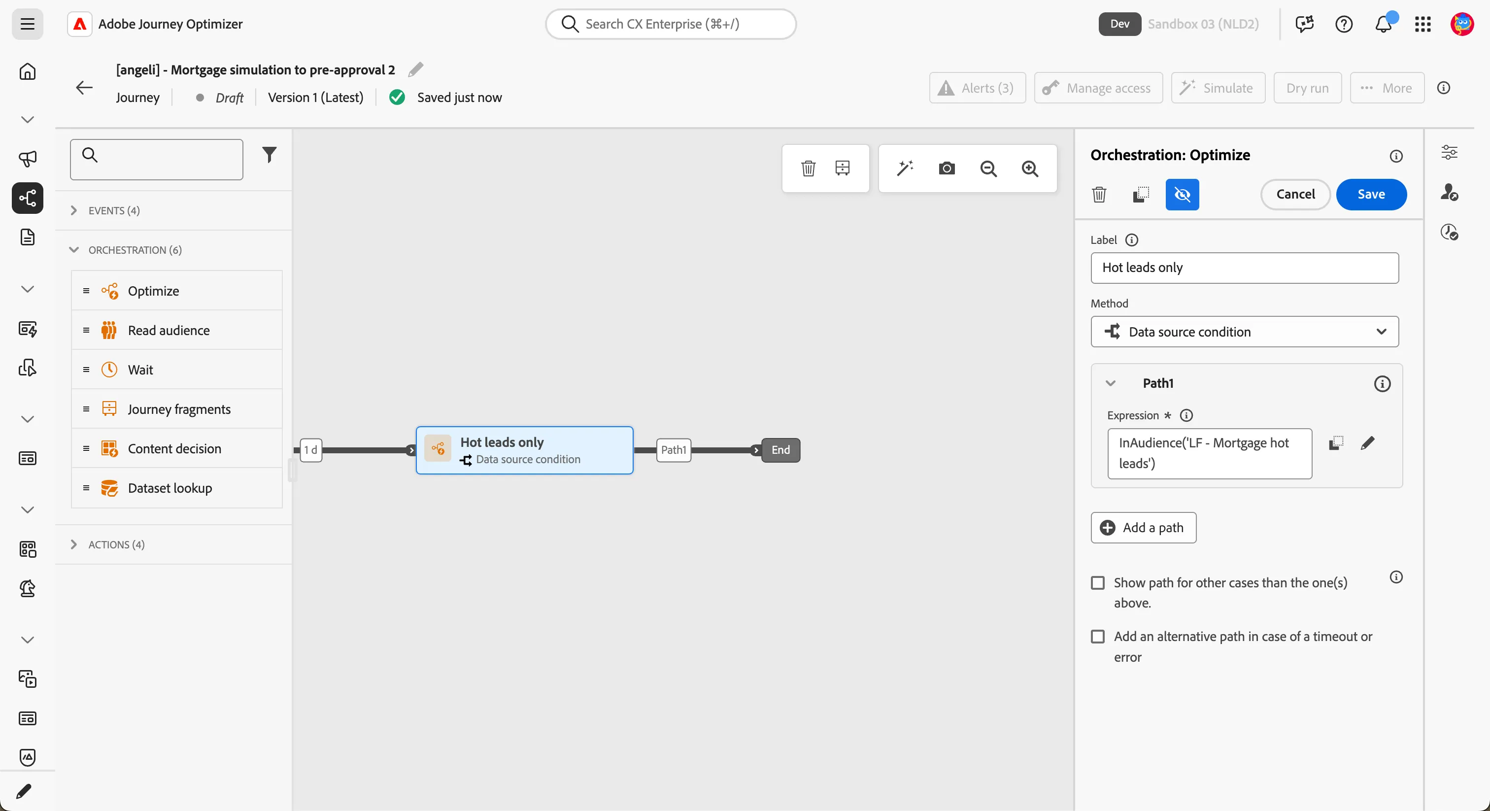Viewport: 1490px width, 811px height.
Task: Zoom in the journey canvas
Action: coord(1030,169)
